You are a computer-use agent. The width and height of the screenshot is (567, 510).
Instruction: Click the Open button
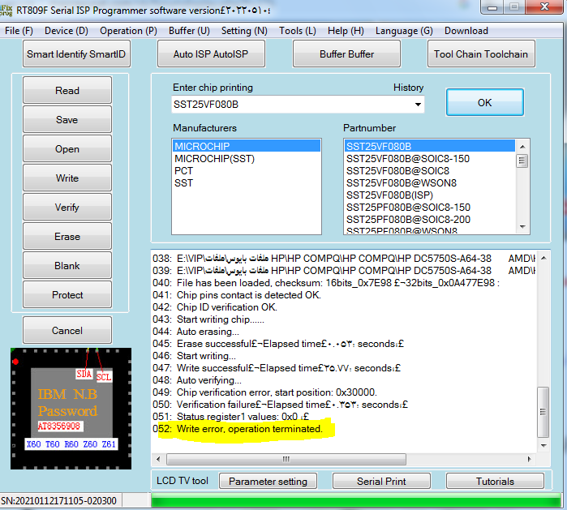tap(67, 148)
